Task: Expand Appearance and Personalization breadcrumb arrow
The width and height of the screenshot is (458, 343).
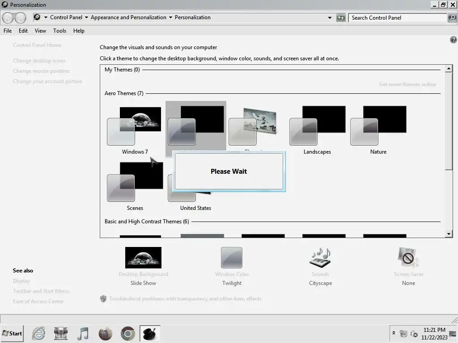Action: click(x=170, y=17)
